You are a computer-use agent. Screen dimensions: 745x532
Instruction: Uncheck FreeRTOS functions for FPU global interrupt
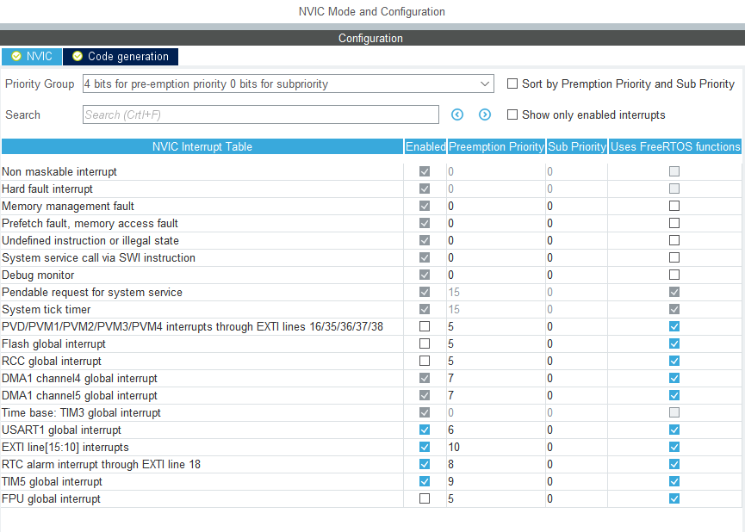(x=674, y=498)
